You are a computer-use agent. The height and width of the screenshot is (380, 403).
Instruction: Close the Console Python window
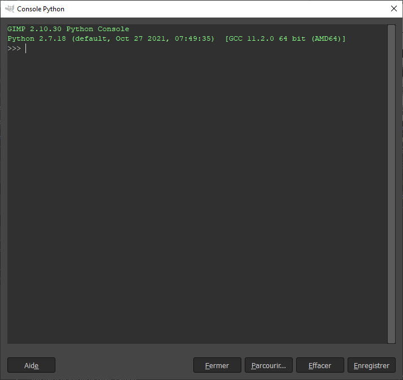pos(394,8)
